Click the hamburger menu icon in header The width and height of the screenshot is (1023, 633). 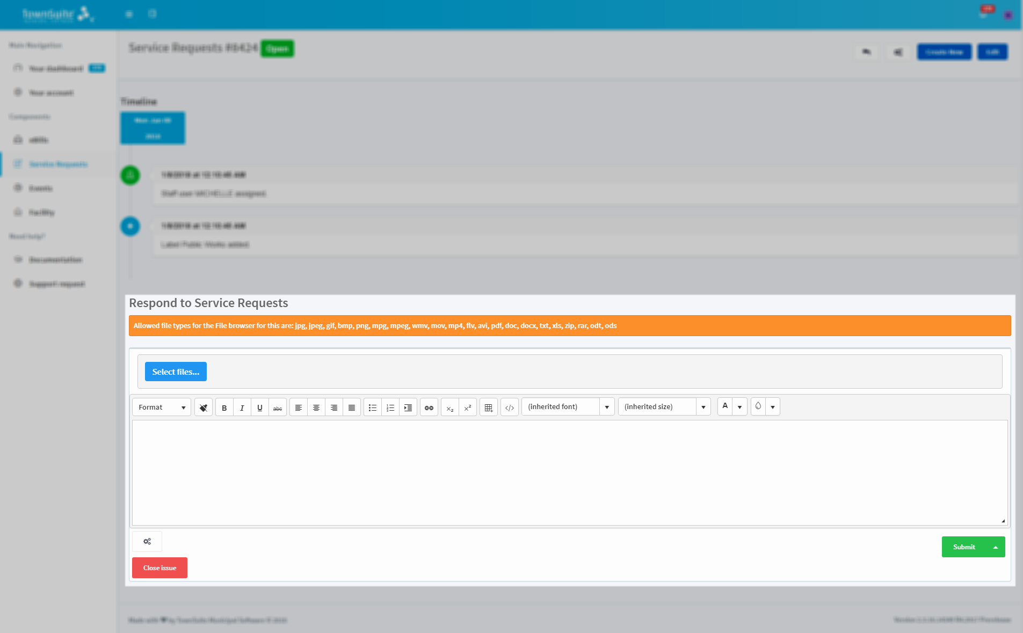tap(129, 14)
